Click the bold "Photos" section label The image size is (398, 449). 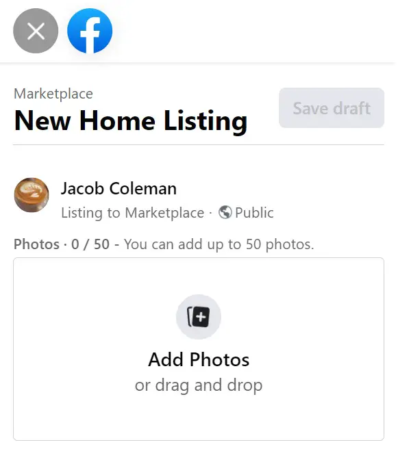37,244
